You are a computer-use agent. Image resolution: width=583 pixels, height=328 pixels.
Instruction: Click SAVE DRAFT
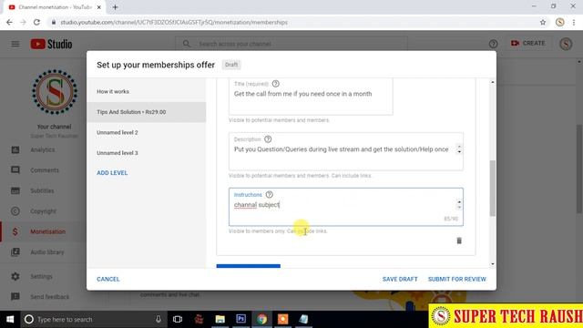point(400,279)
